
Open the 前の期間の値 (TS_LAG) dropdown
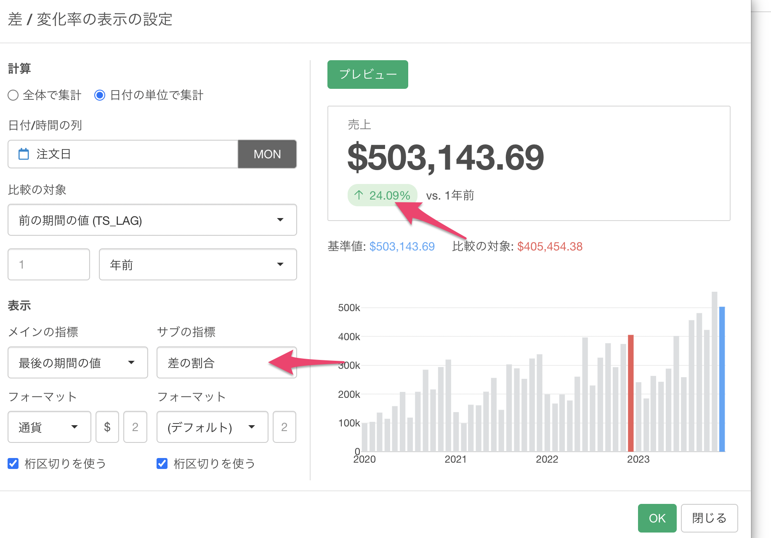point(152,220)
